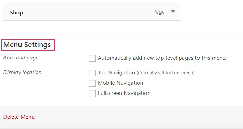Click the 'Currently set to: top_menu' note

tap(166, 73)
